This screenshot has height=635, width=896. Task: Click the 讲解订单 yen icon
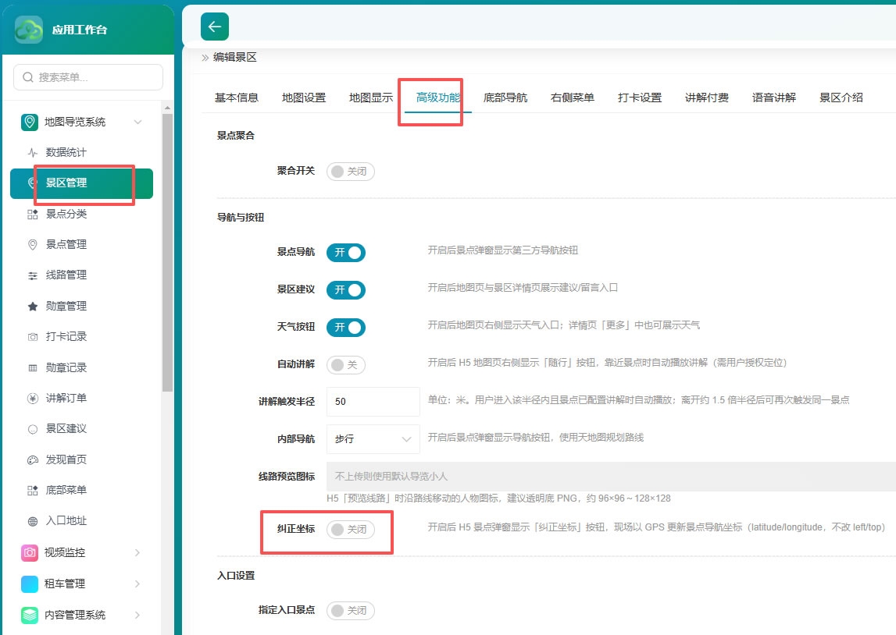(x=33, y=398)
